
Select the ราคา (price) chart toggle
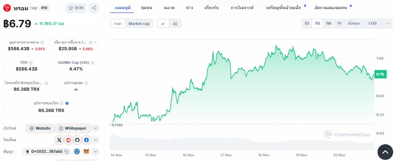click(x=118, y=24)
